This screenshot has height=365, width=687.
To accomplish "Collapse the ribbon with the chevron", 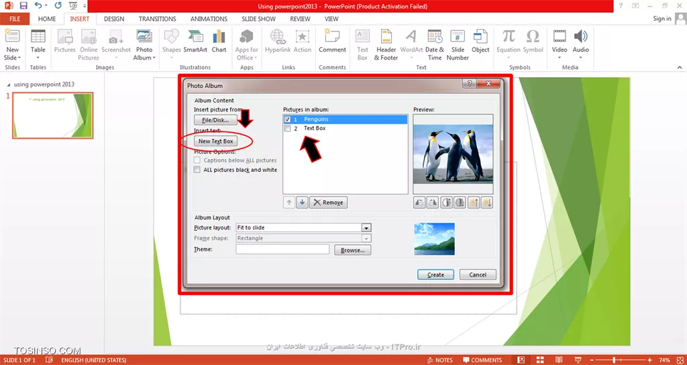I will 680,68.
